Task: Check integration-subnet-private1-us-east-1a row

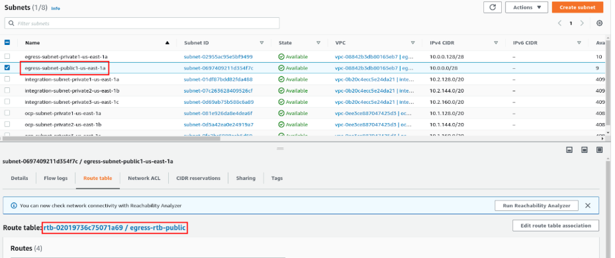Action: 7,79
